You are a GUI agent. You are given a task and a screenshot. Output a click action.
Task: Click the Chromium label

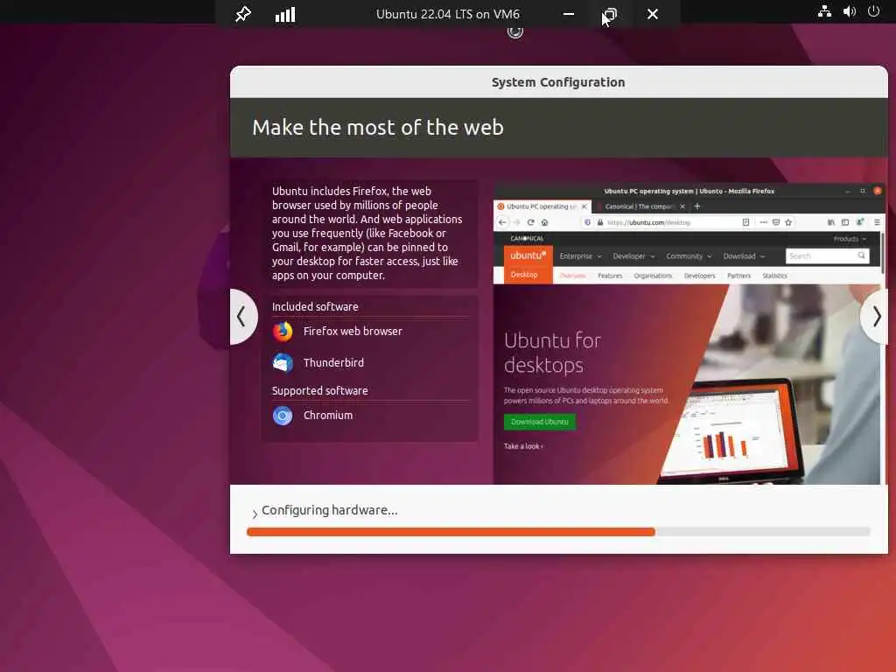pyautogui.click(x=327, y=416)
